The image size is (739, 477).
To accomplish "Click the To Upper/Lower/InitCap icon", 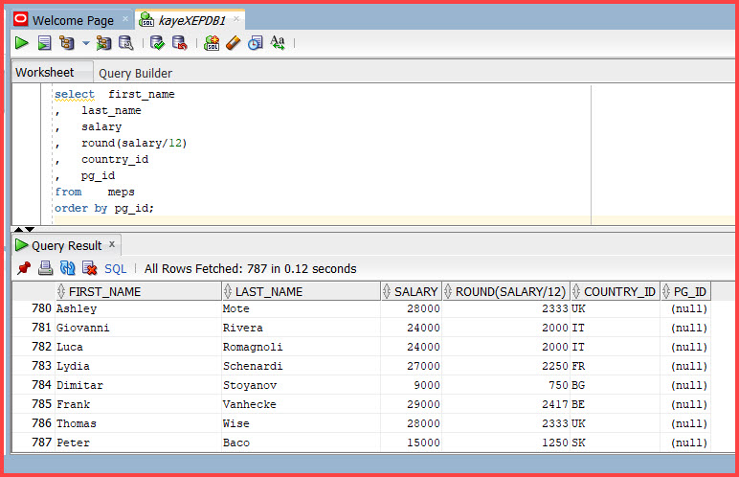I will tap(278, 43).
